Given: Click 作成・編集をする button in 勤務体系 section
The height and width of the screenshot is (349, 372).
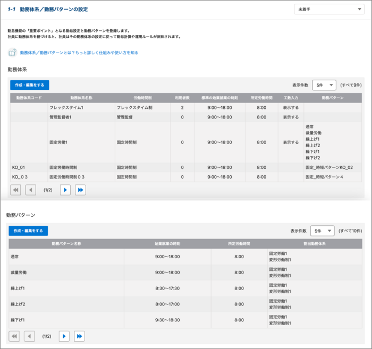Looking at the screenshot, I should (29, 85).
